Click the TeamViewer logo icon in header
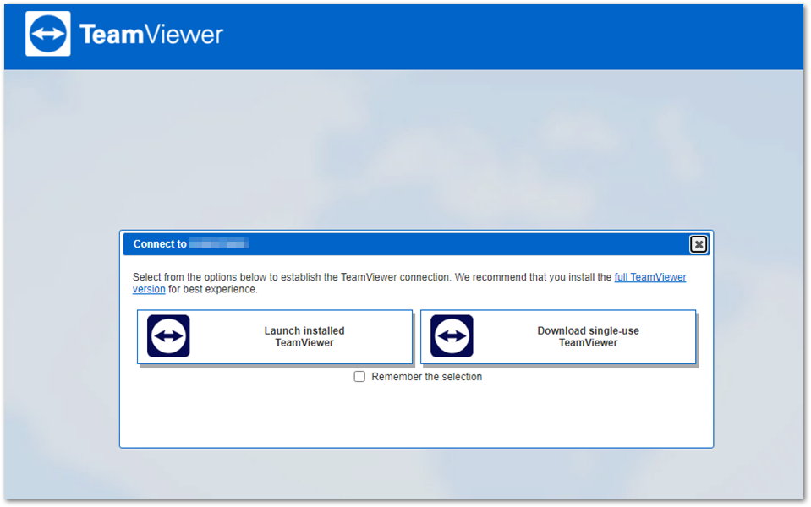Image resolution: width=811 pixels, height=507 pixels. pyautogui.click(x=48, y=34)
